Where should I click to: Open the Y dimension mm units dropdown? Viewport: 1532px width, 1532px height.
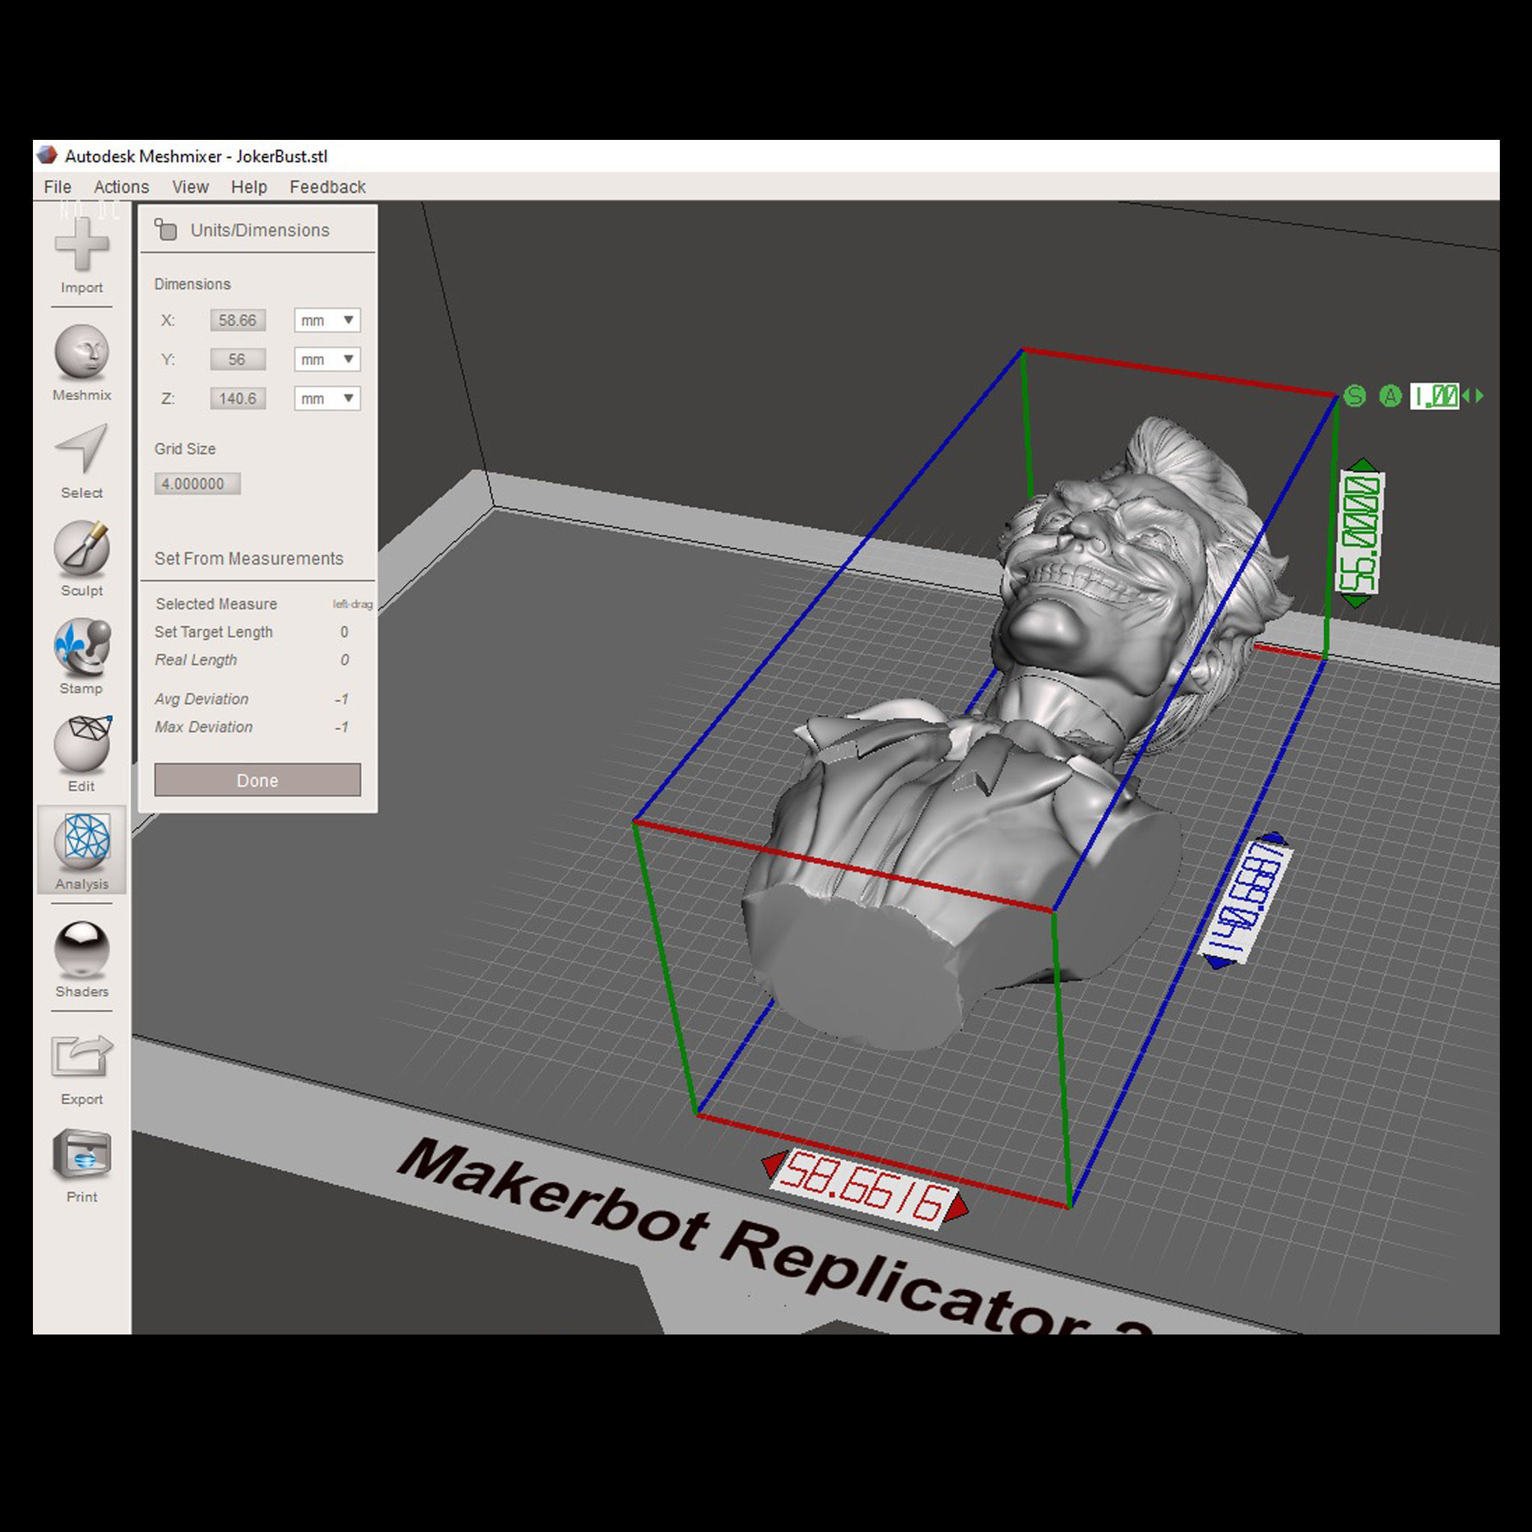(328, 359)
